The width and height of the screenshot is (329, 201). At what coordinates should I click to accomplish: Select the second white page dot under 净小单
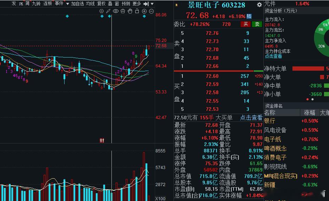[x=312, y=99]
